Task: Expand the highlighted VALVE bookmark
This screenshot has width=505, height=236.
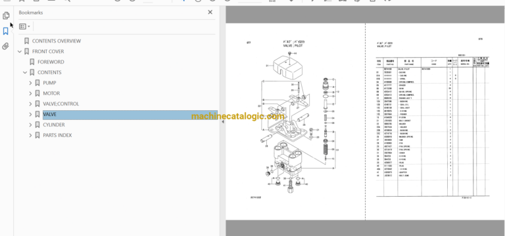Action: [31, 114]
